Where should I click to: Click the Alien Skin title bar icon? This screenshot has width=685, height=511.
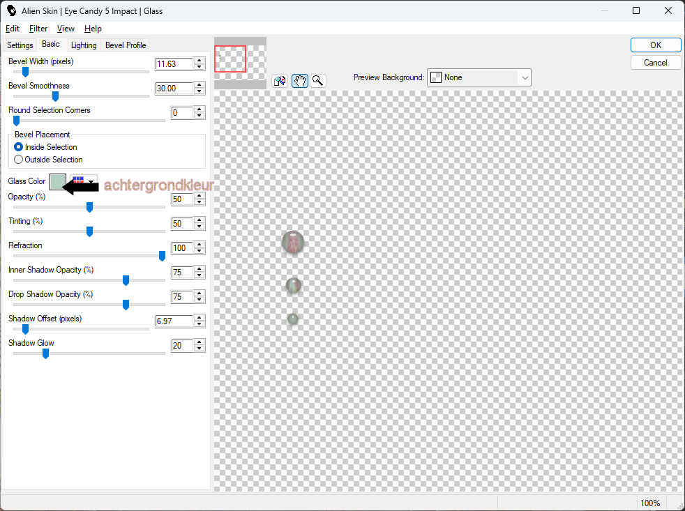pyautogui.click(x=11, y=10)
